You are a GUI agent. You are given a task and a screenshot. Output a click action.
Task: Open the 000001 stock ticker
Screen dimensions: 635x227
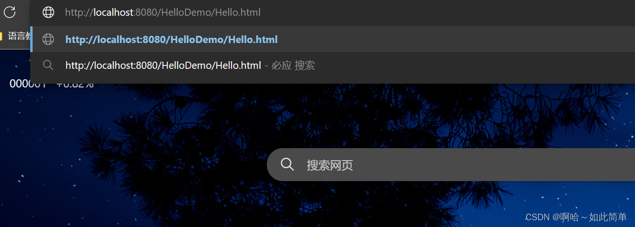coord(28,84)
